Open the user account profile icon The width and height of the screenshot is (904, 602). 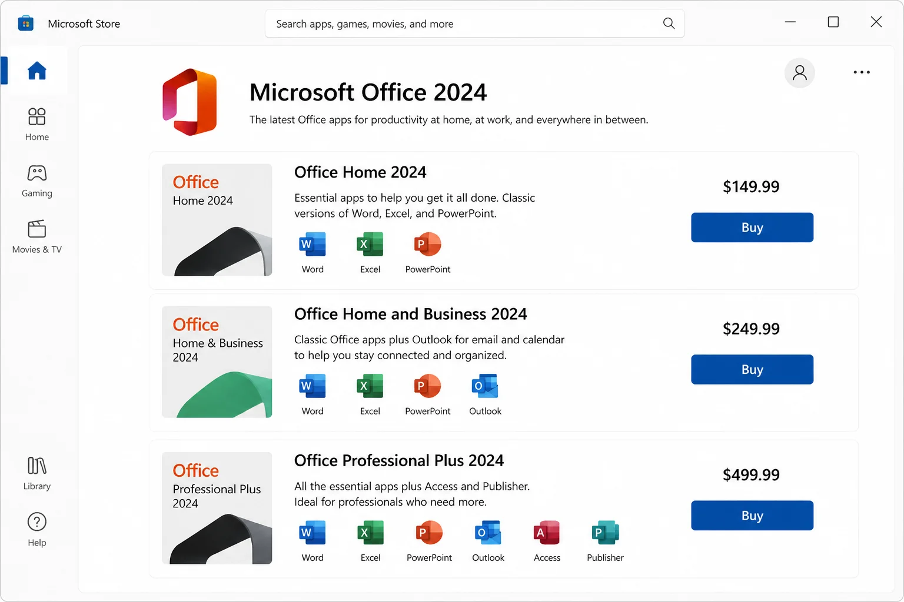point(799,73)
